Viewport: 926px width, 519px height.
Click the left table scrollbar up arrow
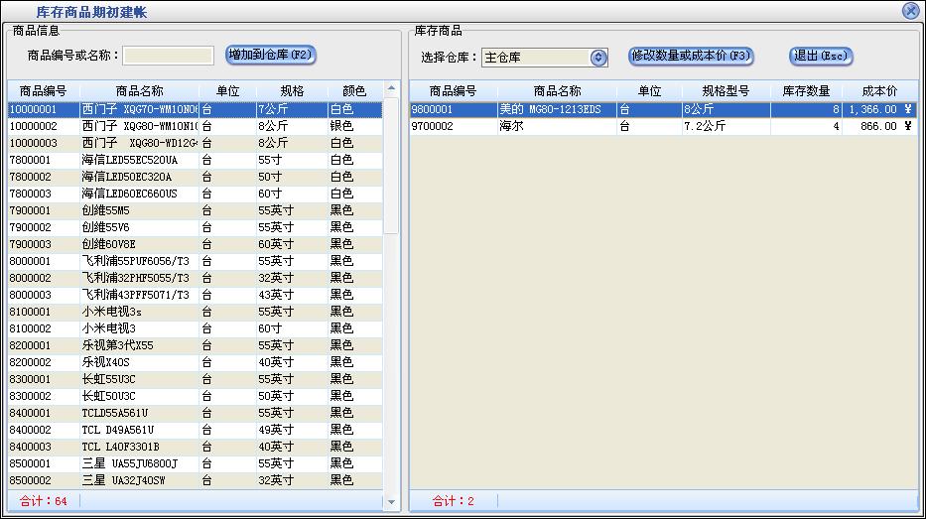(x=391, y=90)
